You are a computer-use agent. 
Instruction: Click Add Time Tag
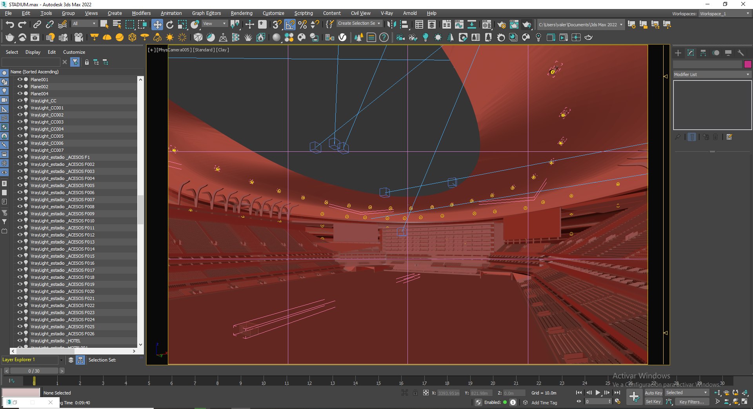(x=544, y=402)
